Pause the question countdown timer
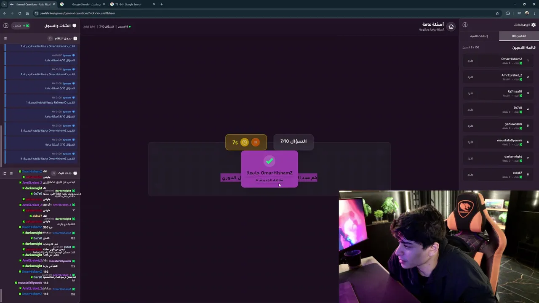Screen dimensions: 539x303 pyautogui.click(x=255, y=142)
